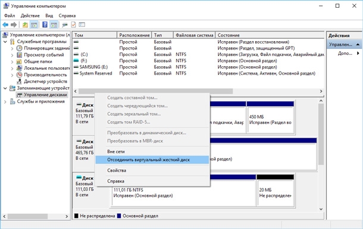Select Управление дисками in the tree
The image size is (363, 229).
pos(45,95)
